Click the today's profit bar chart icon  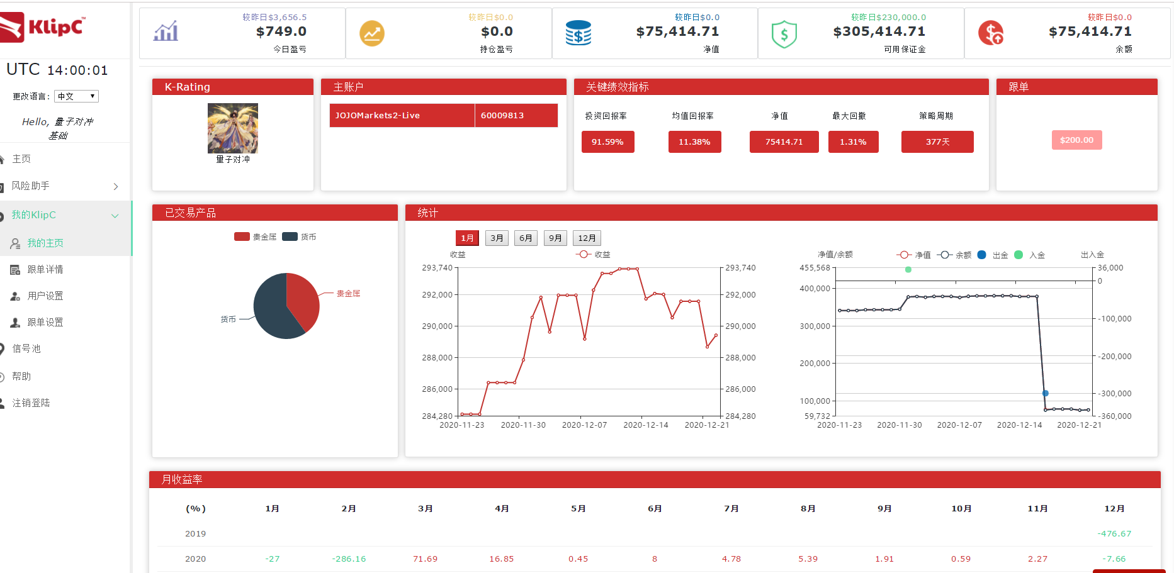click(x=166, y=31)
